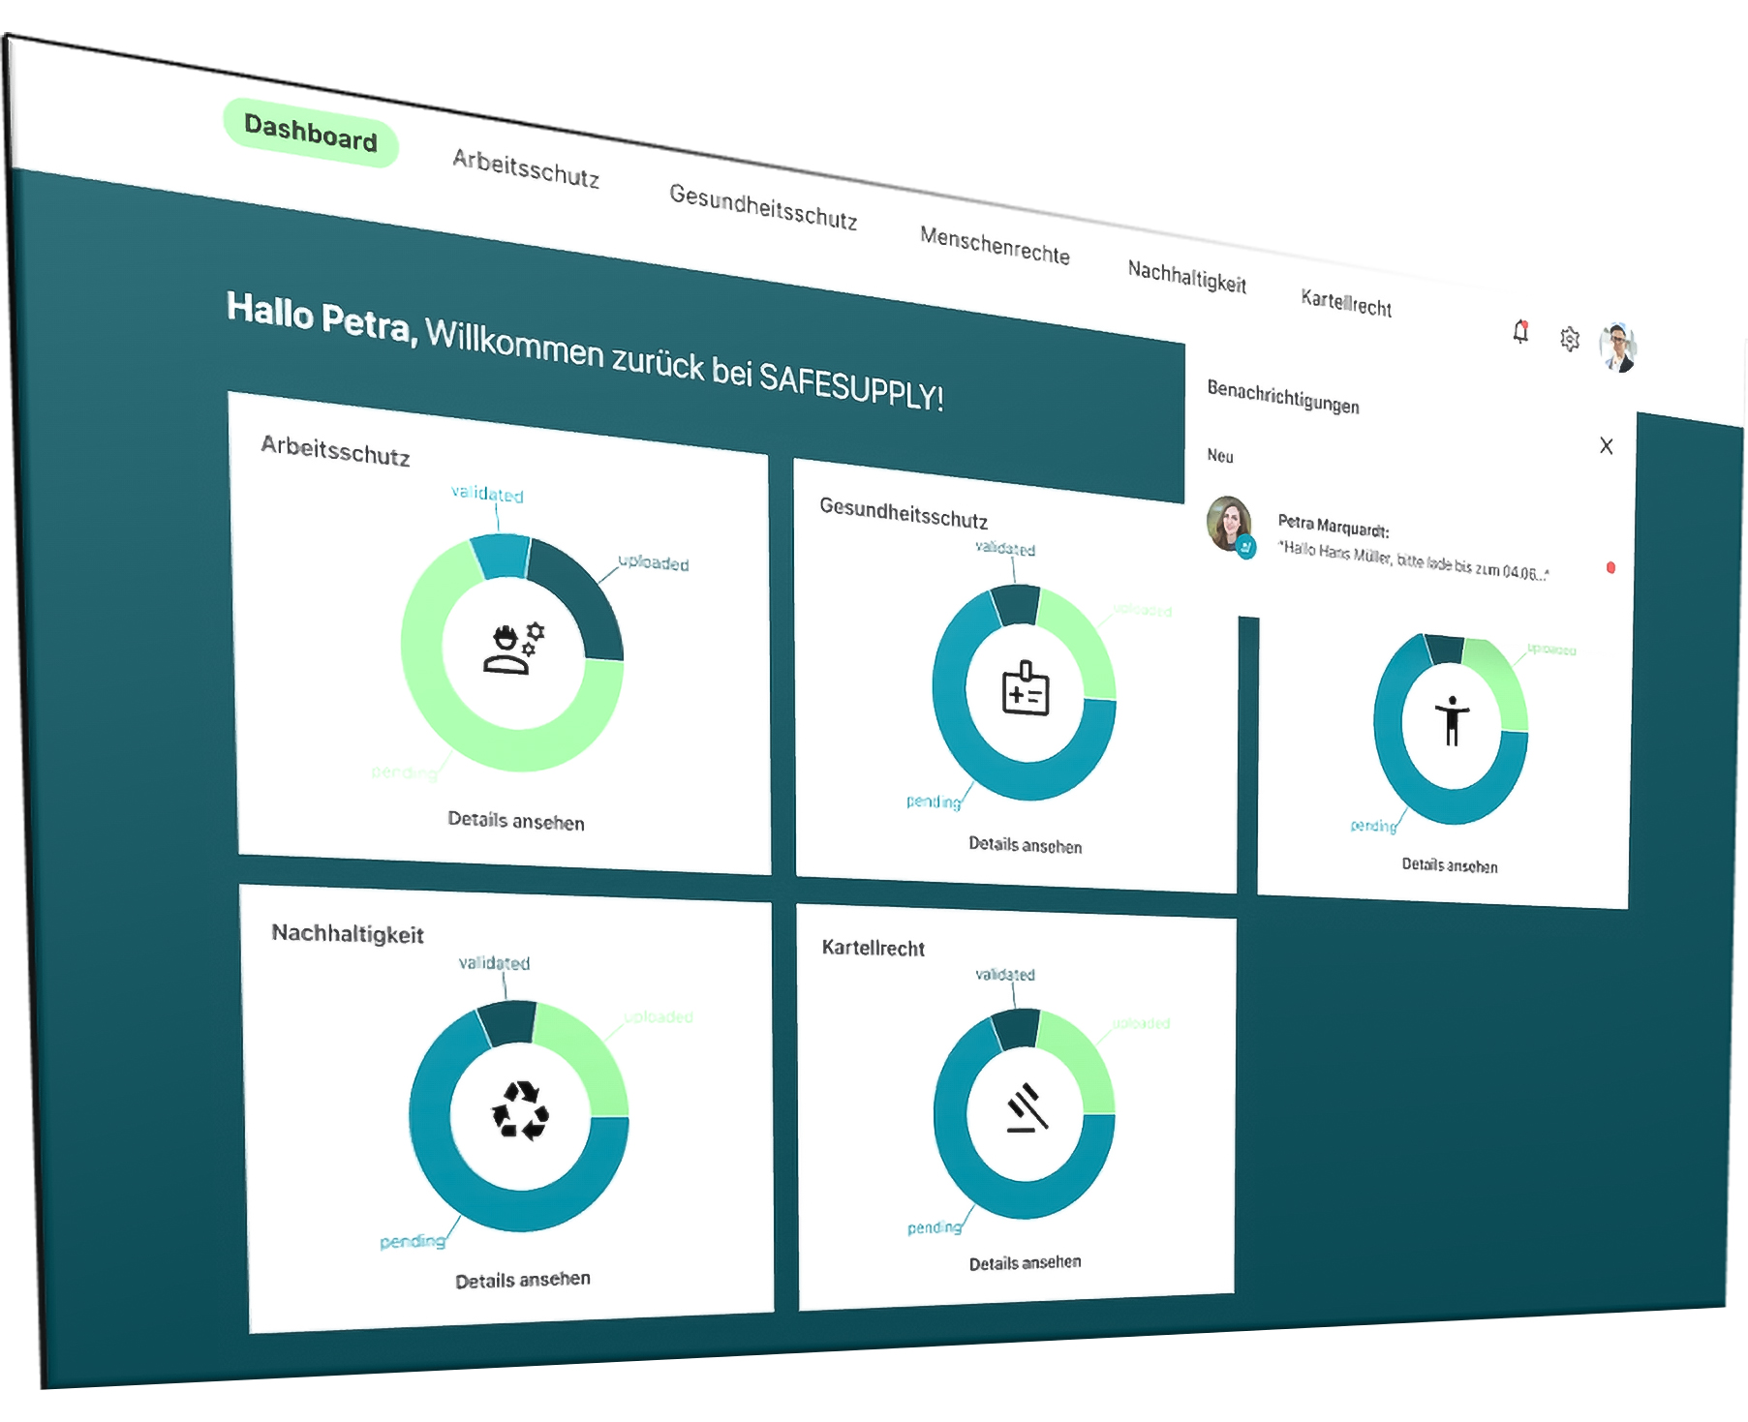Open settings via the gear icon
This screenshot has height=1422, width=1748.
[x=1570, y=339]
